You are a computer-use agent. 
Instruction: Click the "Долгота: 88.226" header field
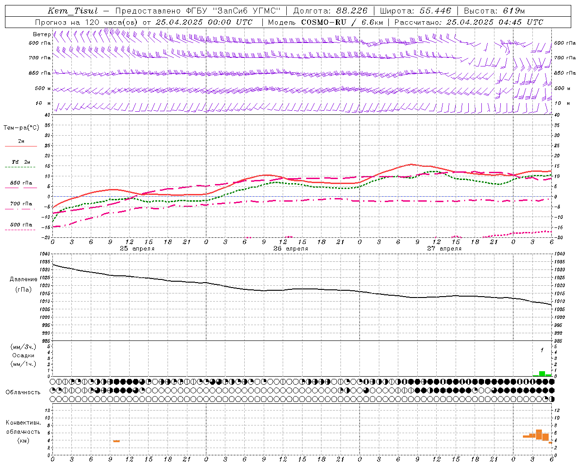[330, 11]
